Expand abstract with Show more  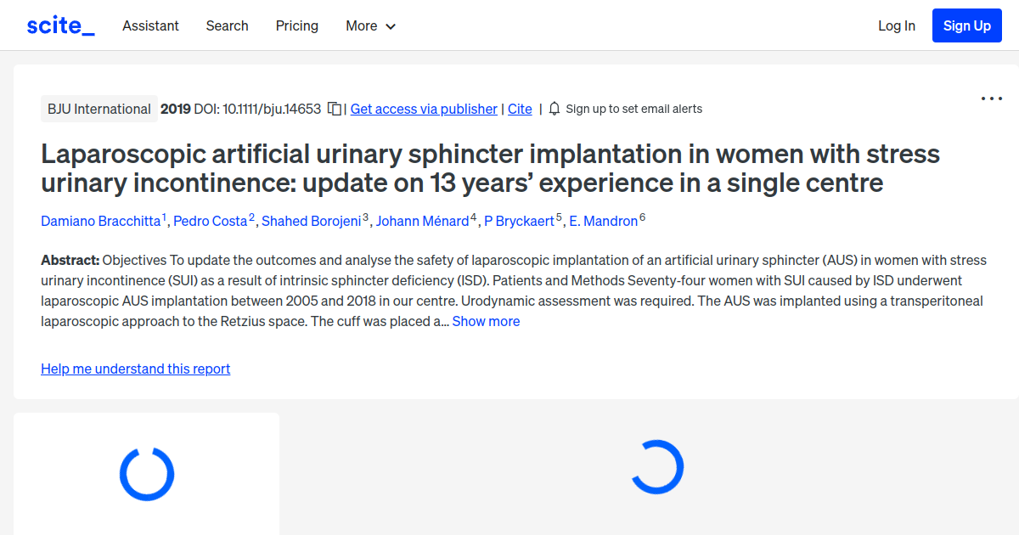(x=486, y=321)
